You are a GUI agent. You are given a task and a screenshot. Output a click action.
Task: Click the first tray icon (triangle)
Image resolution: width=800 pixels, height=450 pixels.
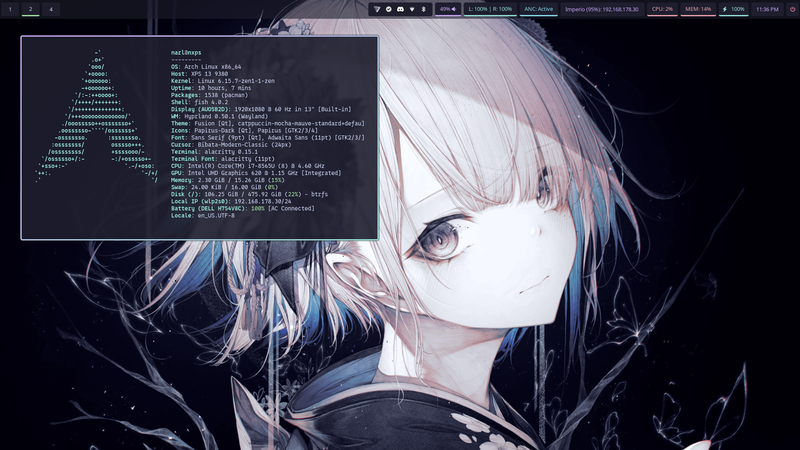[377, 9]
